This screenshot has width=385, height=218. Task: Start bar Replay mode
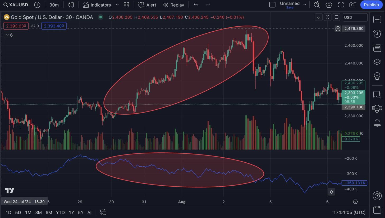173,5
